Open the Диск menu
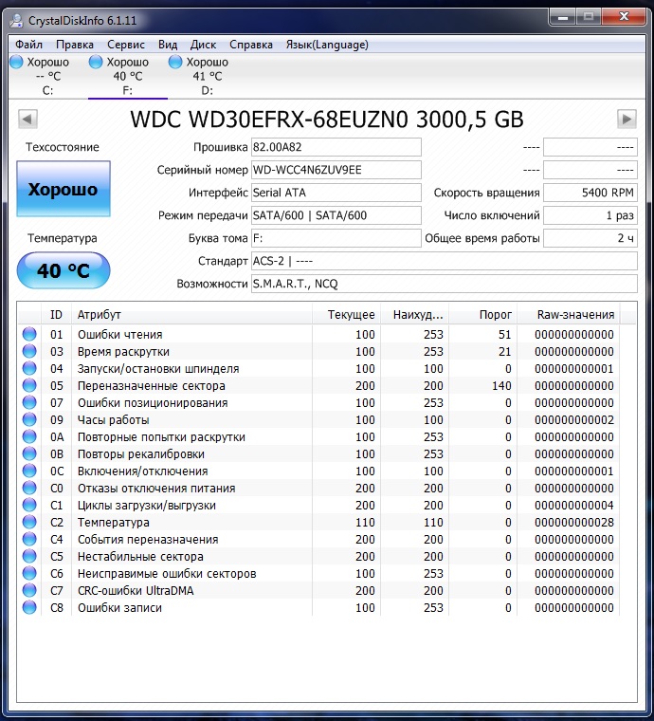The height and width of the screenshot is (721, 654). click(x=203, y=45)
